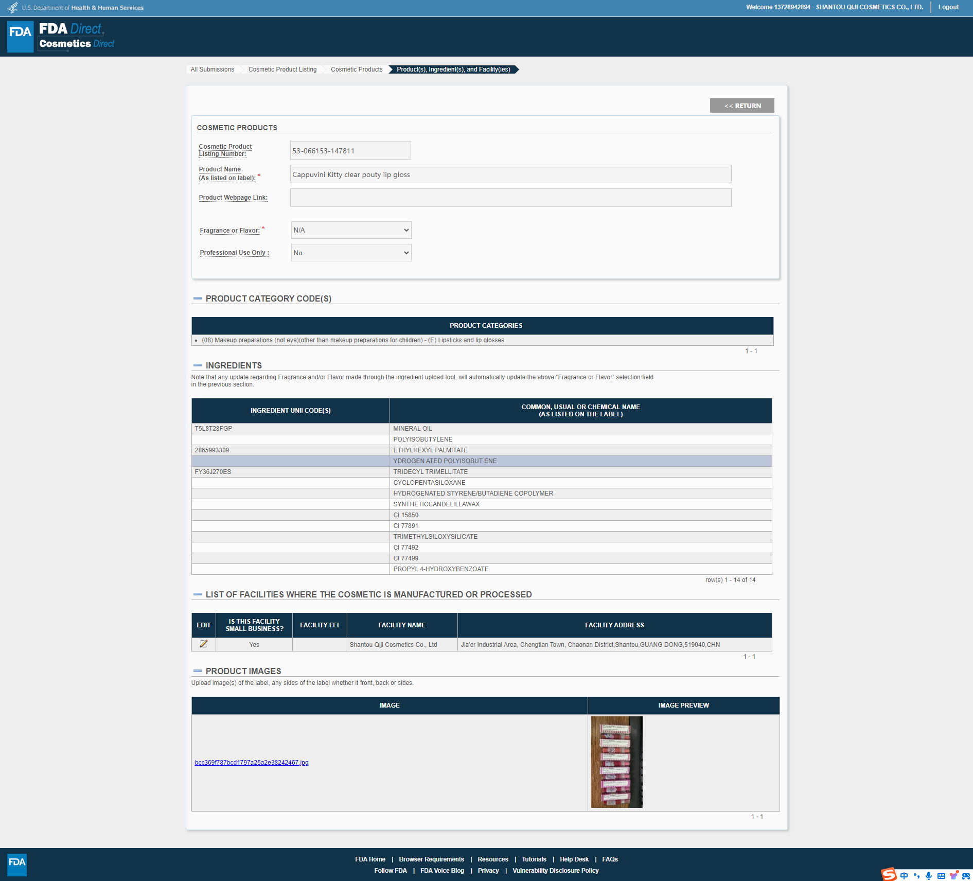Viewport: 973px width, 881px height.
Task: Open the soft keyboard icon in input toolbar
Action: tap(941, 875)
